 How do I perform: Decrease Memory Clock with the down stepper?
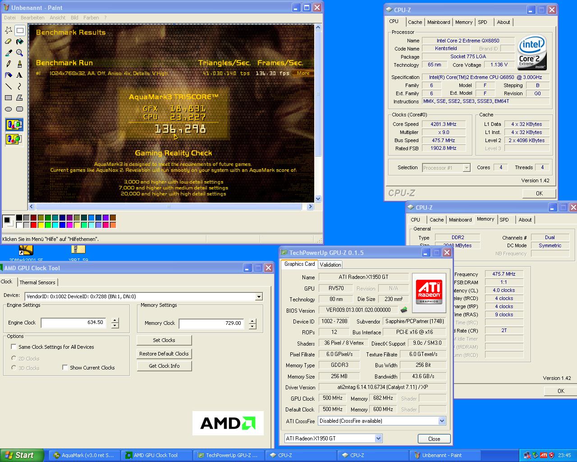[x=252, y=326]
